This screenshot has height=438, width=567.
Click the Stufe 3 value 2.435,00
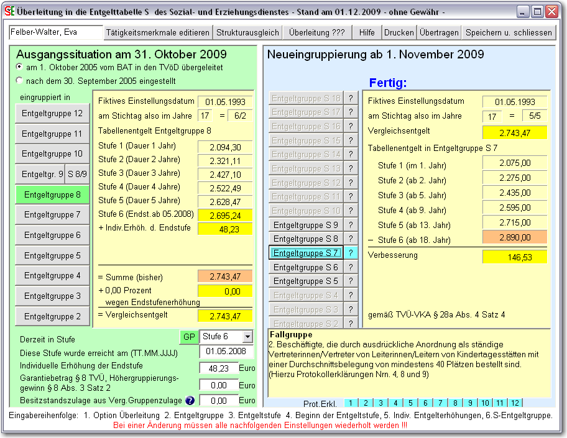point(515,193)
